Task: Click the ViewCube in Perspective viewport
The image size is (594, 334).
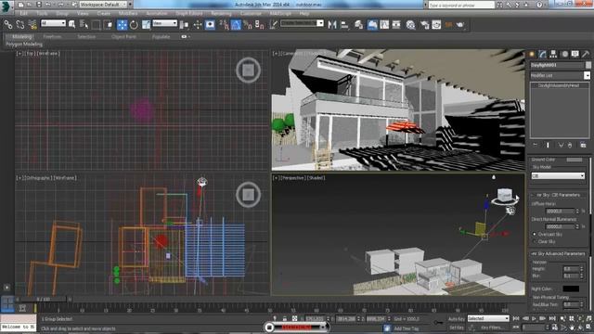Action: tap(505, 196)
